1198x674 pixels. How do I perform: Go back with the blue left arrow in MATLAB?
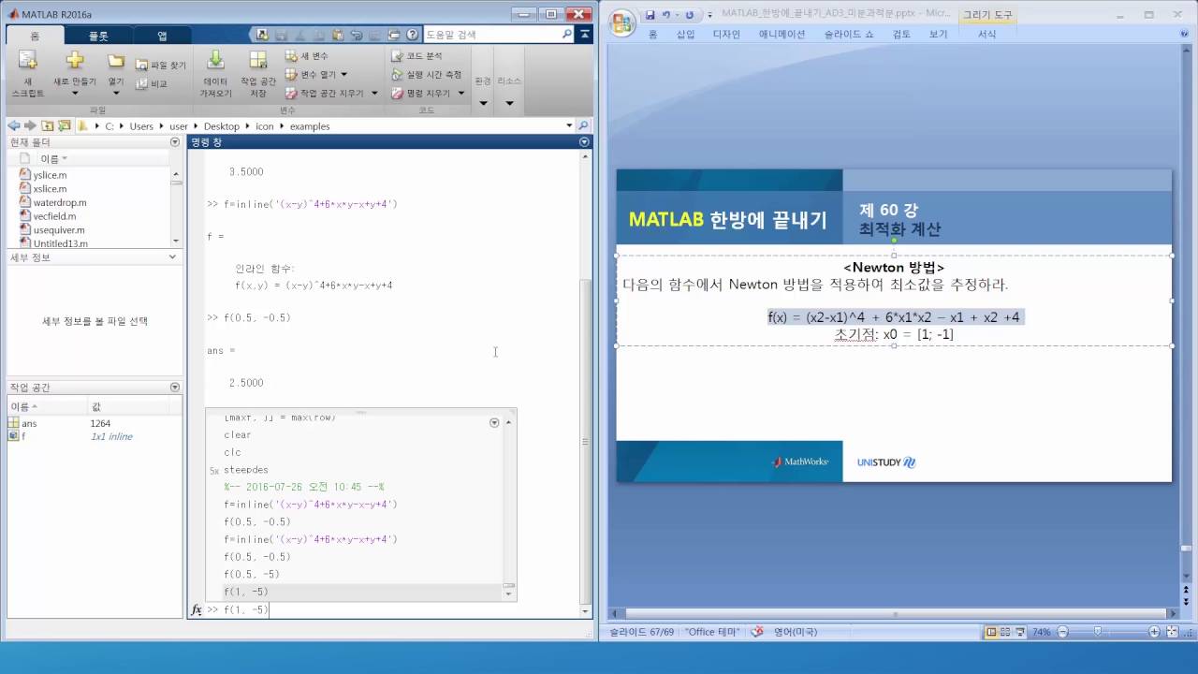tap(15, 125)
